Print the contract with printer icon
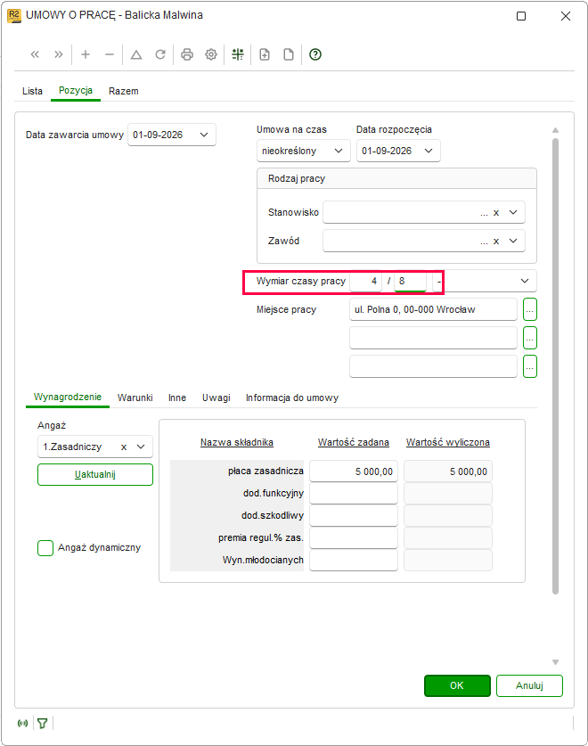This screenshot has height=746, width=588. pyautogui.click(x=187, y=54)
